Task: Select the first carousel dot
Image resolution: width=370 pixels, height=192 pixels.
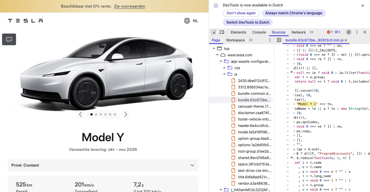Action: pyautogui.click(x=91, y=114)
